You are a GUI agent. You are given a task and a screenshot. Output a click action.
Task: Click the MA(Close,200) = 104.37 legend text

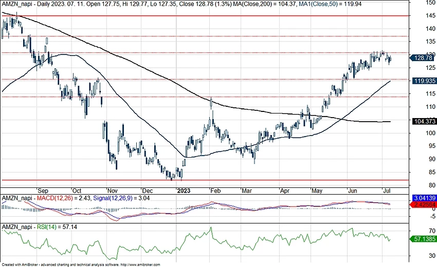[264, 4]
